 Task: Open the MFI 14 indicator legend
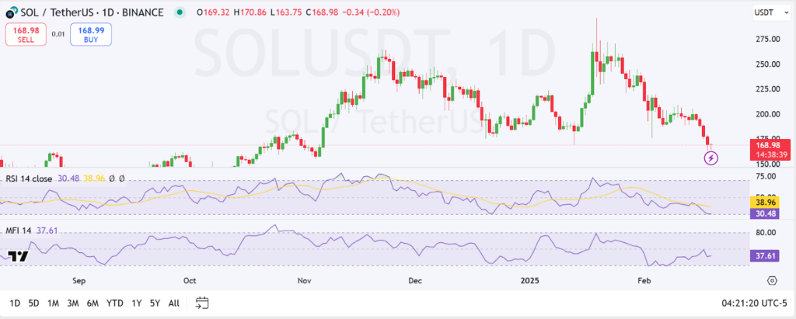[21, 231]
